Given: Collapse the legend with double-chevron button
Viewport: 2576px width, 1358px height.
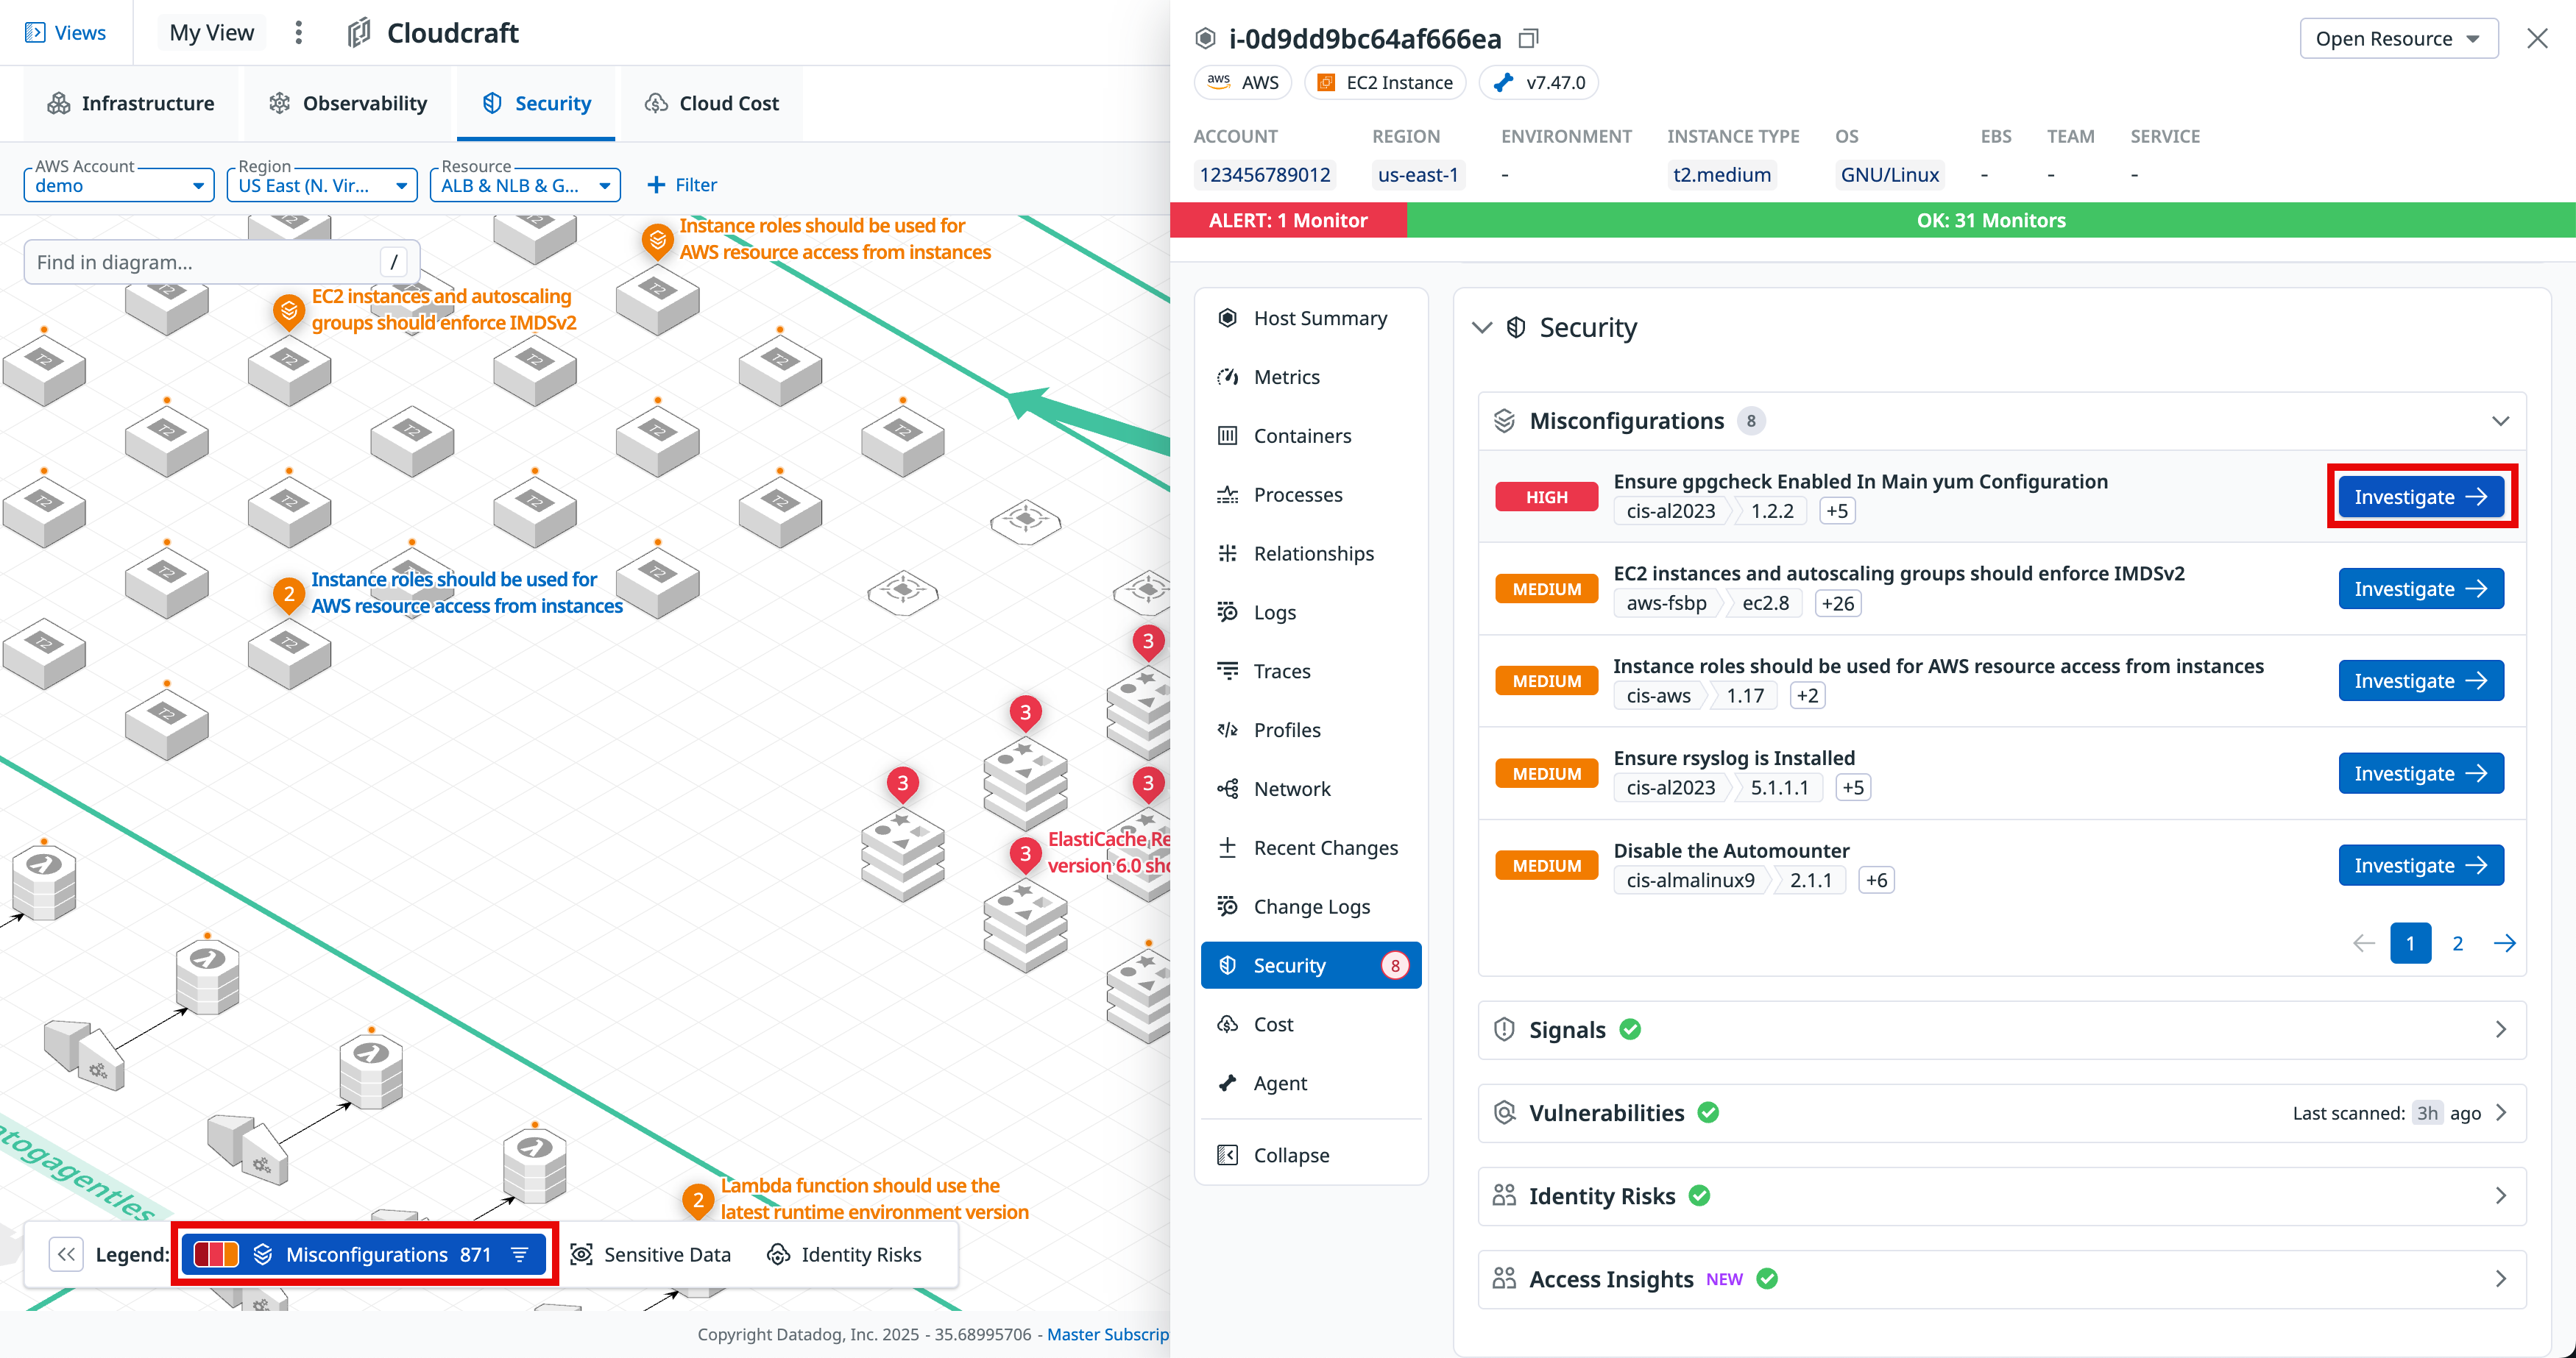Looking at the screenshot, I should tap(66, 1254).
